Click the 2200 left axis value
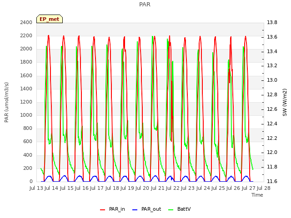The width and height of the screenshot is (291, 218). click(26, 36)
